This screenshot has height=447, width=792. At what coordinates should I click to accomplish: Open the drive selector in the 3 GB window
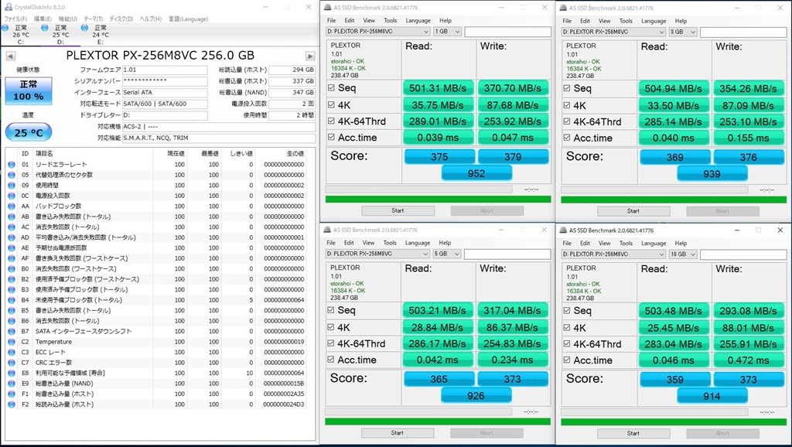click(613, 32)
